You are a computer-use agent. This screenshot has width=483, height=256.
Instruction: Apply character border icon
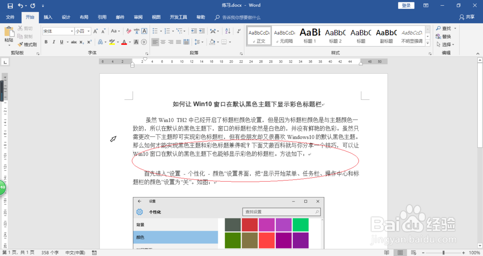[144, 31]
